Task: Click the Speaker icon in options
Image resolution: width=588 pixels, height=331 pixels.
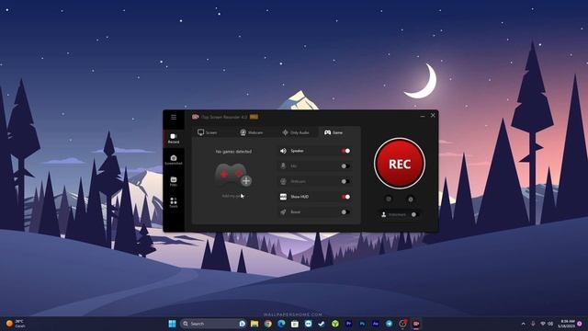Action: click(x=283, y=151)
